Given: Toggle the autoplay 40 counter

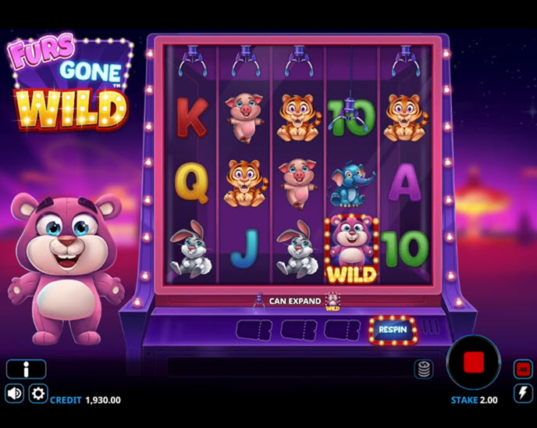Looking at the screenshot, I should coord(523,369).
